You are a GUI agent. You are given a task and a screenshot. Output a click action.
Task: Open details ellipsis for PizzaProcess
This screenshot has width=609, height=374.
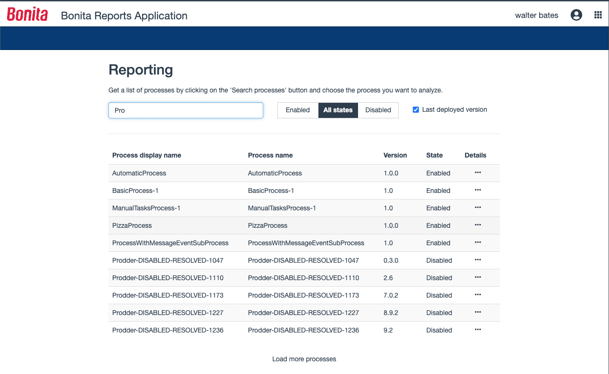[x=478, y=225]
